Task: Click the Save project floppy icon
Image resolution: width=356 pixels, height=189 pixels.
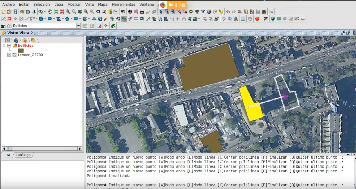Action: [15, 12]
